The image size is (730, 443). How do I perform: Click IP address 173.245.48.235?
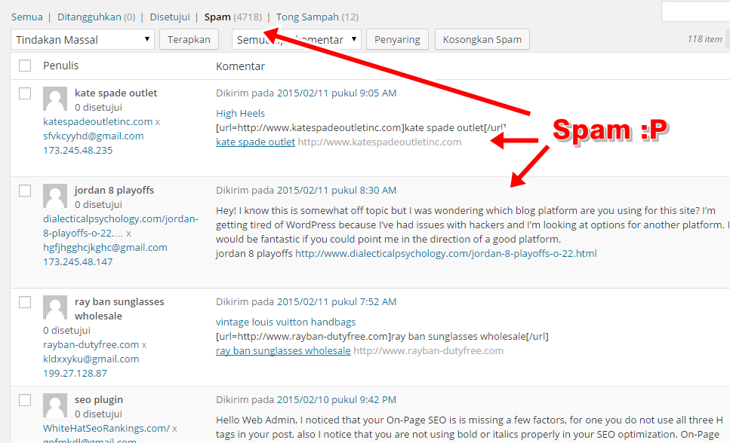click(x=78, y=150)
